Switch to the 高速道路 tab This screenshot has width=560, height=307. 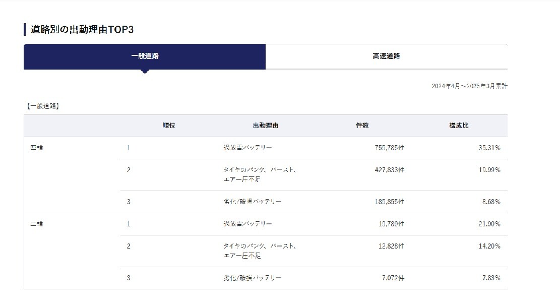[387, 56]
